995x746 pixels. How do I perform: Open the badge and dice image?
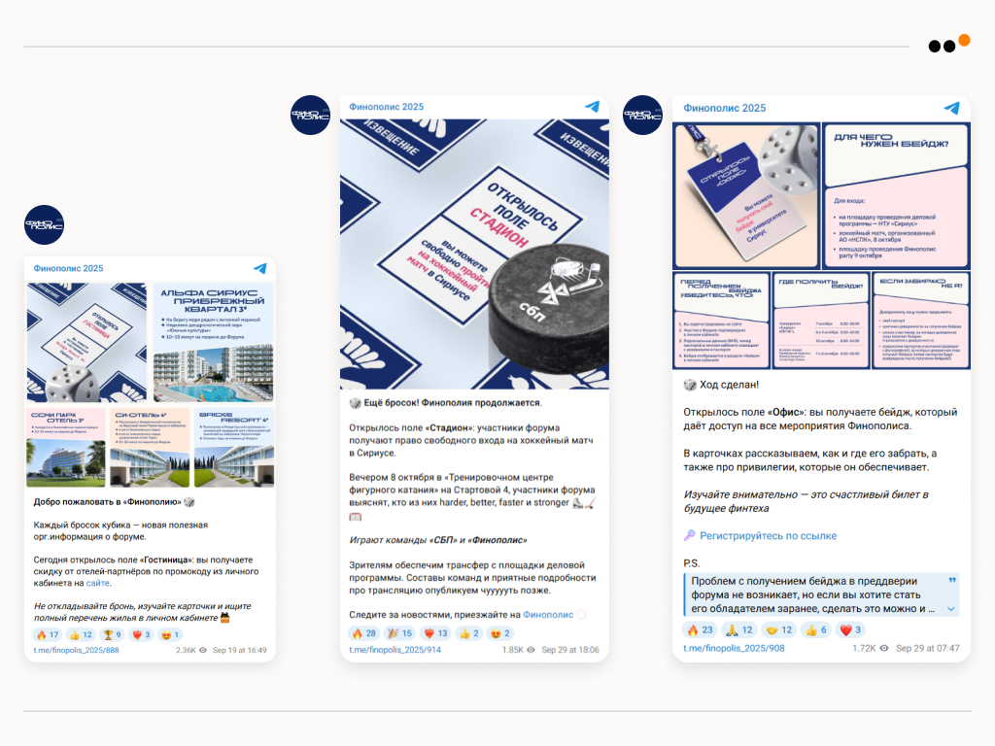click(x=746, y=196)
